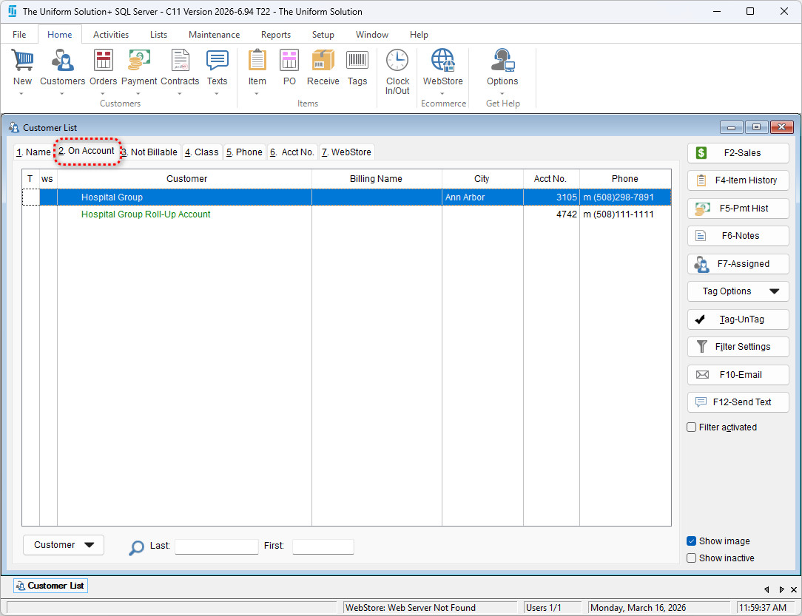Viewport: 802px width, 616px height.
Task: Enable the Filter activated checkbox
Action: click(692, 427)
